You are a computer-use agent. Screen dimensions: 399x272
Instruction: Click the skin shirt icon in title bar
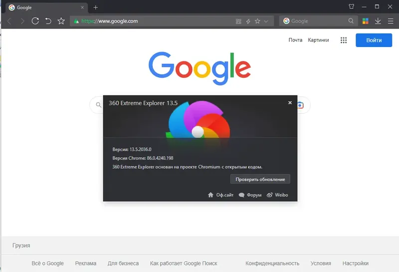[x=352, y=6]
